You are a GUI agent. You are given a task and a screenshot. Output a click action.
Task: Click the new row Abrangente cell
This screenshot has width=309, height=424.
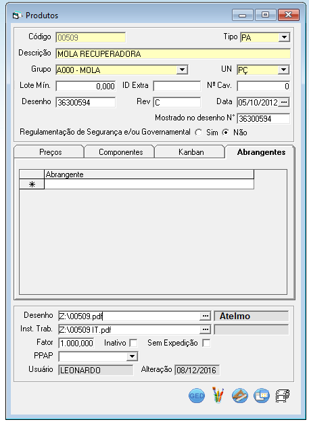point(149,184)
